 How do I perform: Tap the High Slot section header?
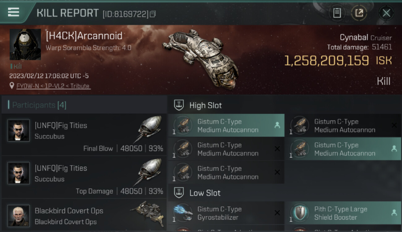click(205, 105)
